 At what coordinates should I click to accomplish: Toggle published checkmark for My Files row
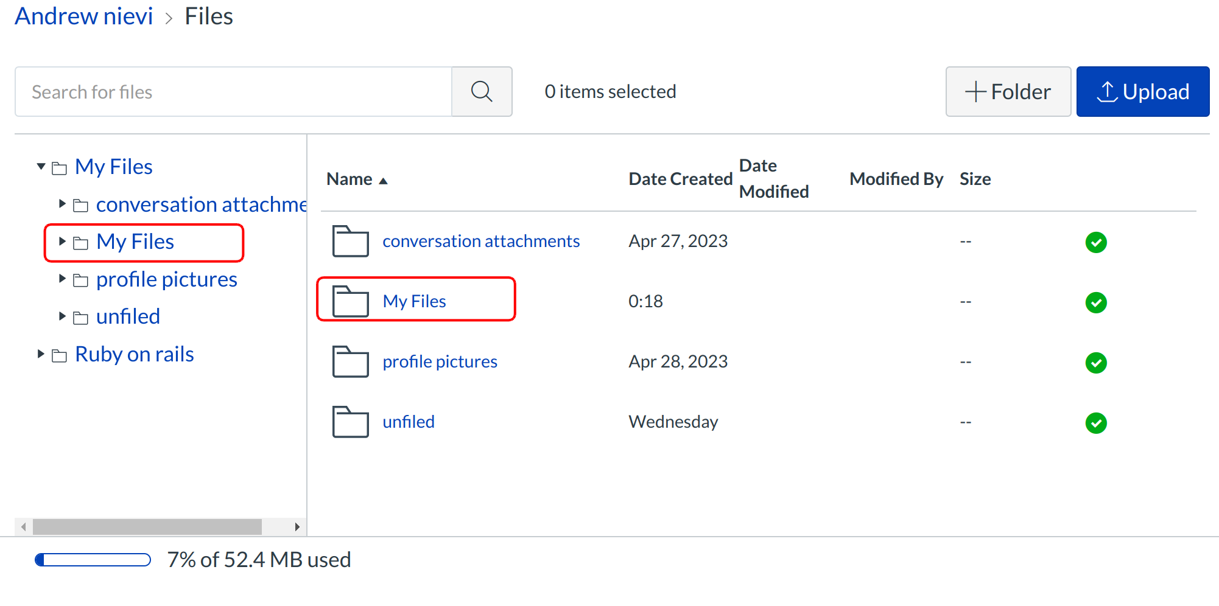pyautogui.click(x=1095, y=302)
